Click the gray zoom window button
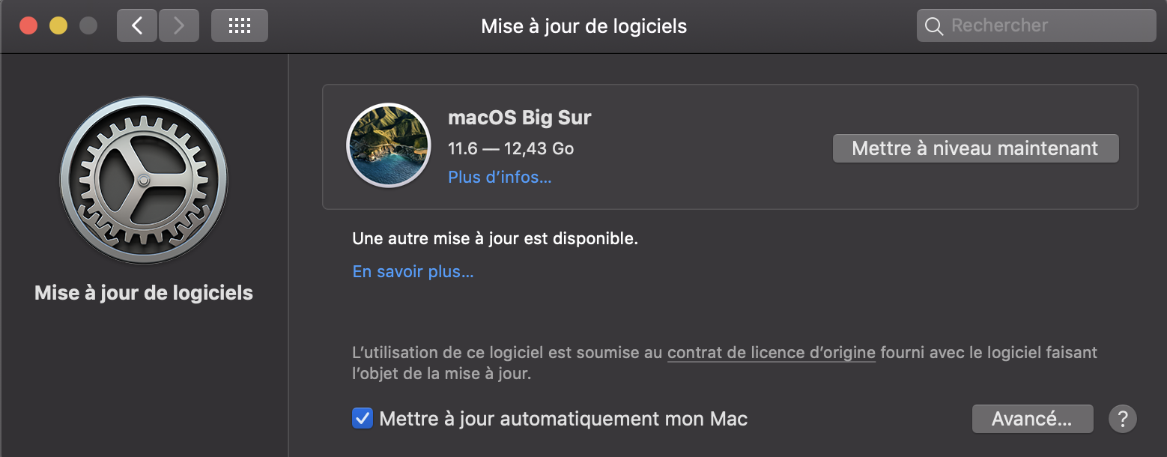Viewport: 1167px width, 457px height. click(88, 26)
